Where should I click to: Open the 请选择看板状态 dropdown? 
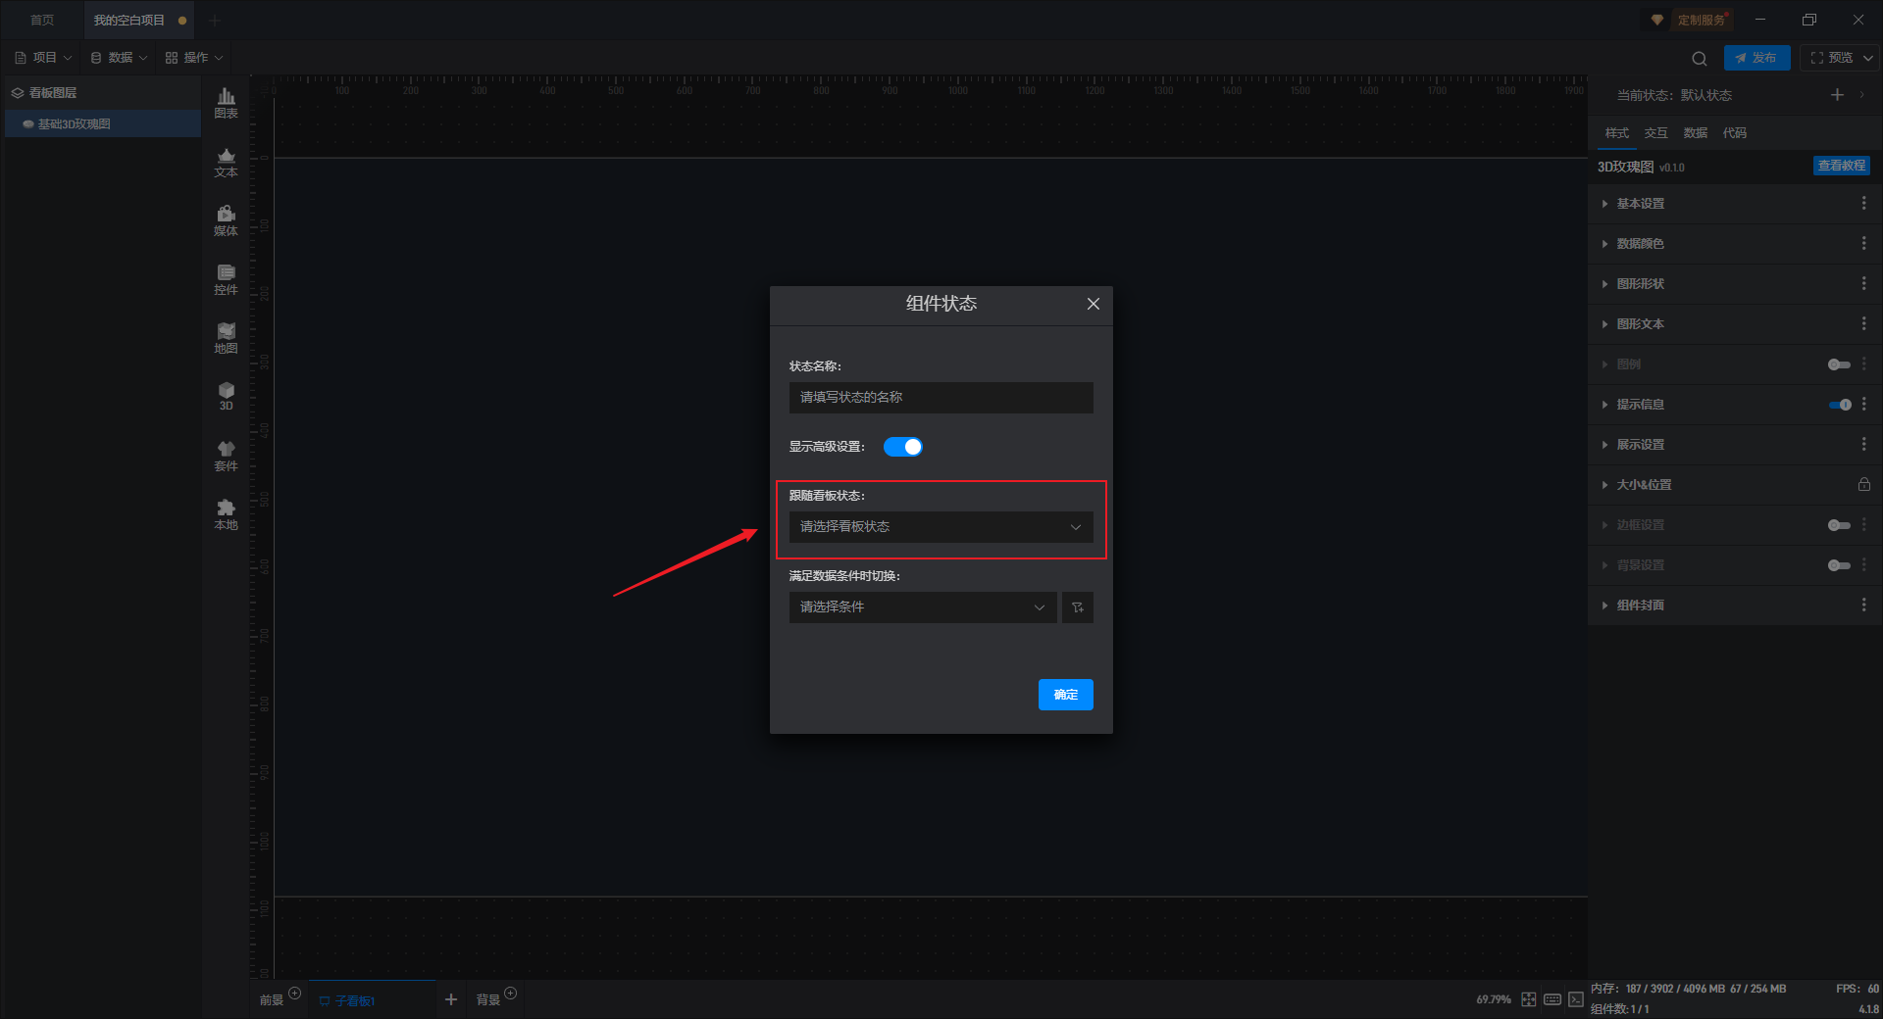pyautogui.click(x=941, y=527)
